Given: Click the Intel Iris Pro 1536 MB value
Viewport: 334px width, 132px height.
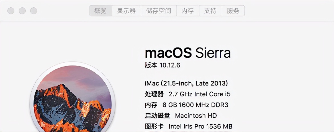Looking at the screenshot, I should (200, 126).
